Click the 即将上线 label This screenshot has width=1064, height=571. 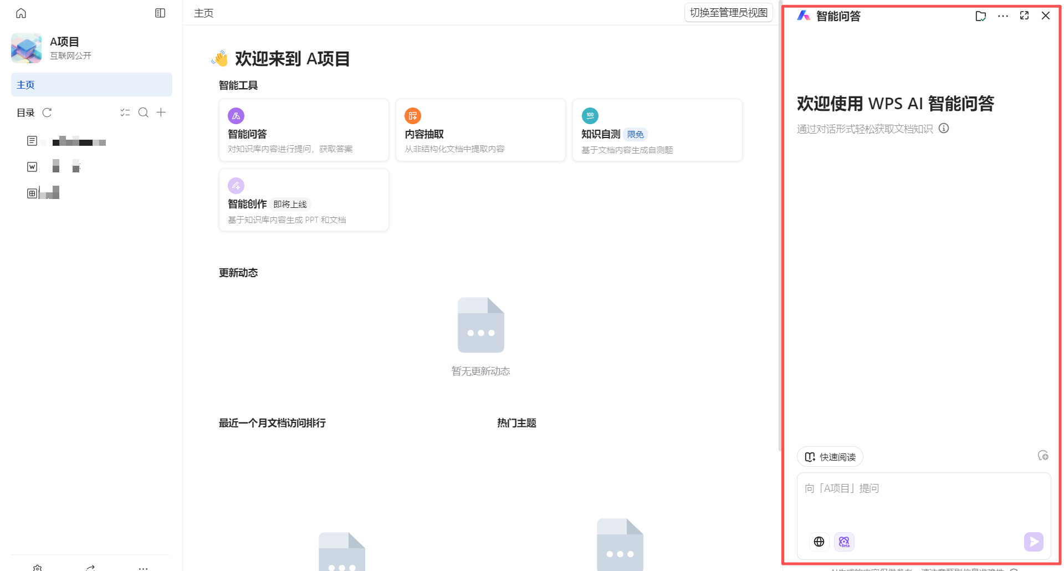(290, 205)
